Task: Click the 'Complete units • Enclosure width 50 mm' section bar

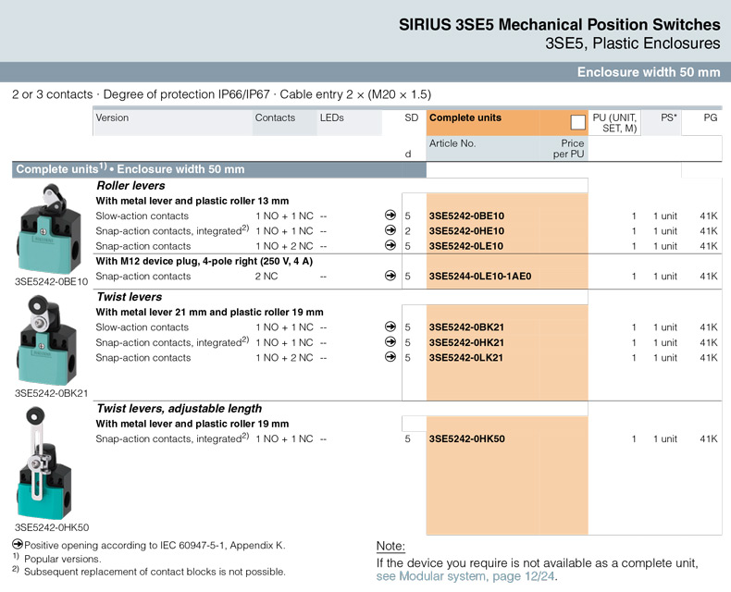Action: click(x=130, y=169)
